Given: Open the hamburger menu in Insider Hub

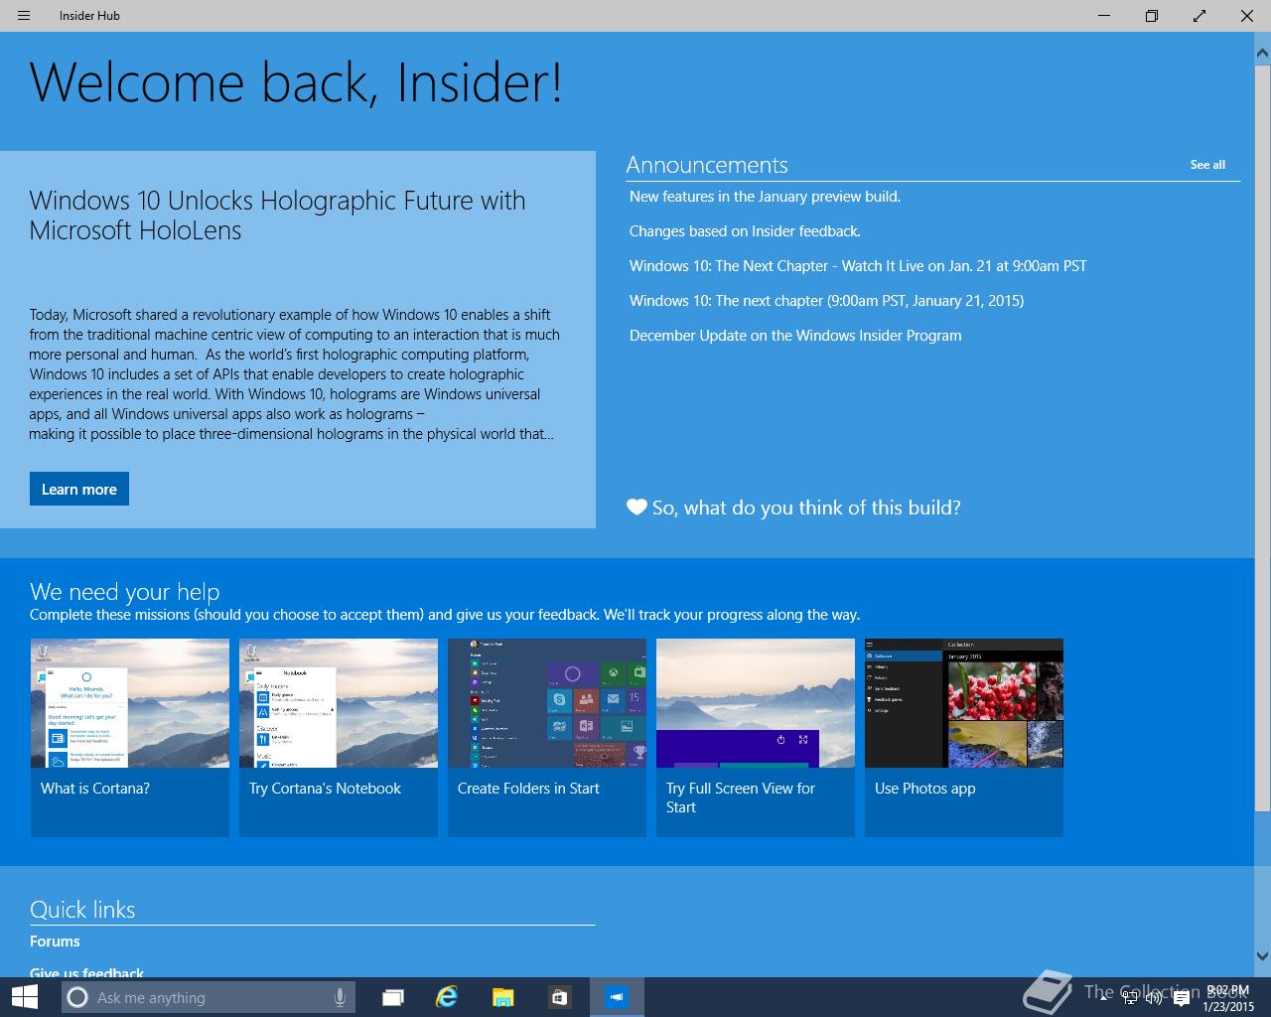Looking at the screenshot, I should pos(24,16).
